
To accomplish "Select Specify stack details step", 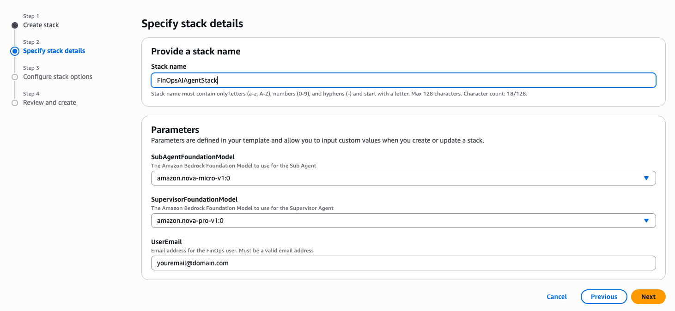I will click(54, 51).
